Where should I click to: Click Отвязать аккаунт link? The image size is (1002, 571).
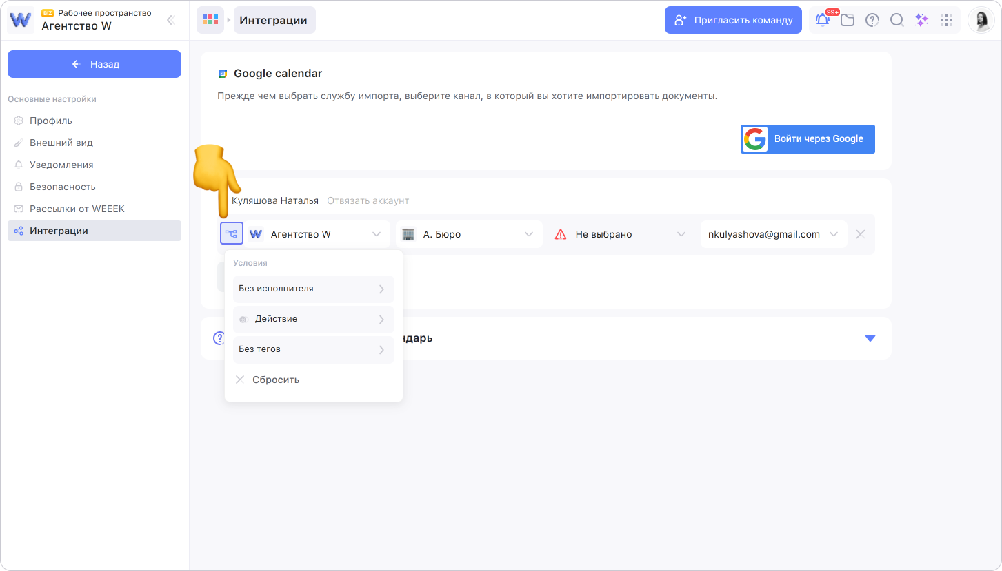[368, 200]
